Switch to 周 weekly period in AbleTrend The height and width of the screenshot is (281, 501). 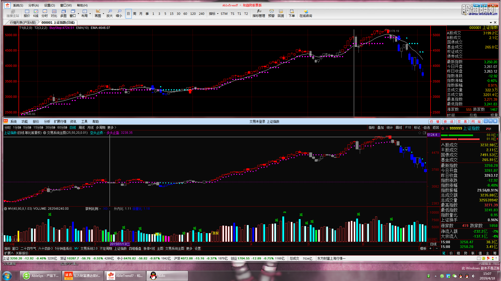tap(135, 14)
